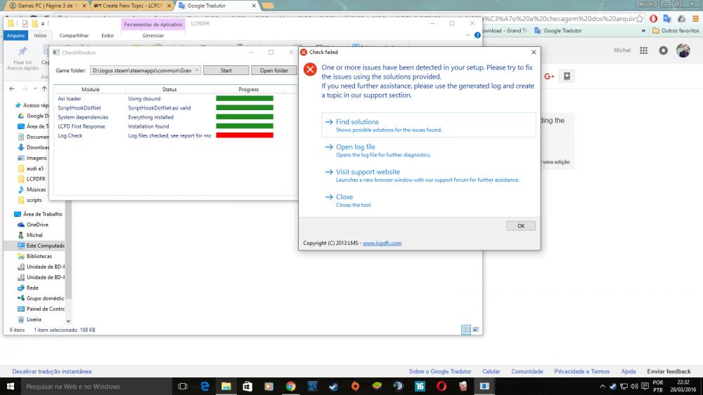703x395 pixels.
Task: Switch Explorer to large icons view
Action: pos(476,330)
